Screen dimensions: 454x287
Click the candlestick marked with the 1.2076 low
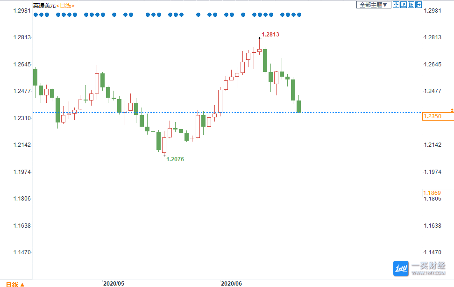coord(164,145)
